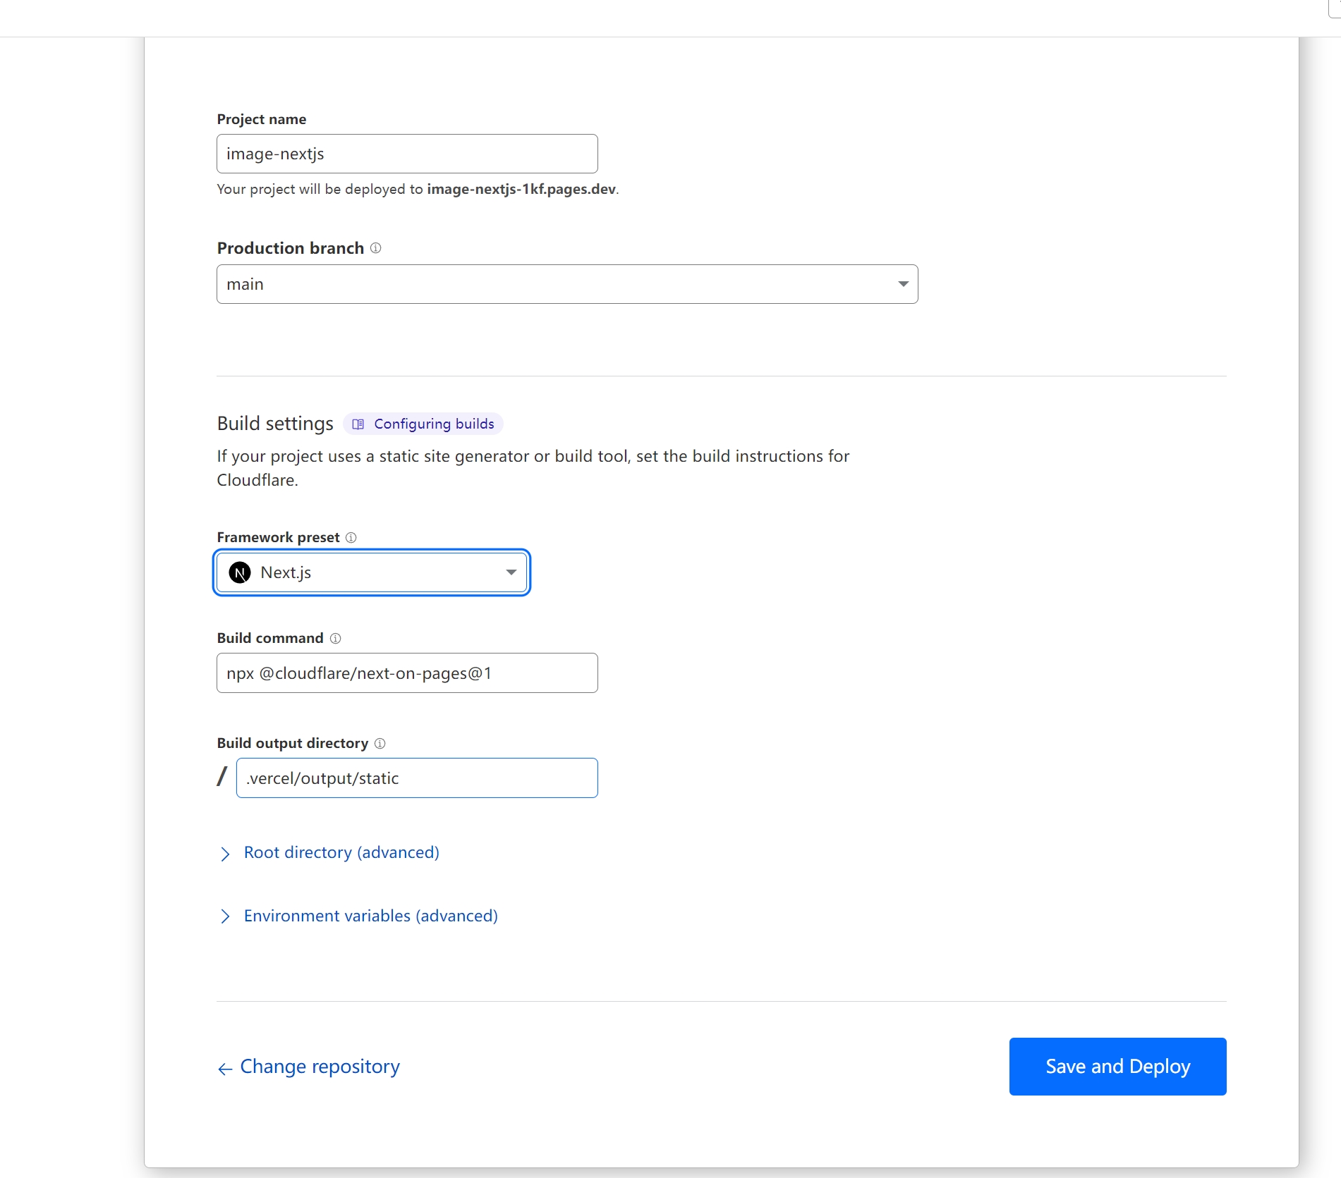Viewport: 1341px width, 1178px height.
Task: Click the image-nextjs-1kf.pages.dev deployment URL text
Action: click(521, 189)
